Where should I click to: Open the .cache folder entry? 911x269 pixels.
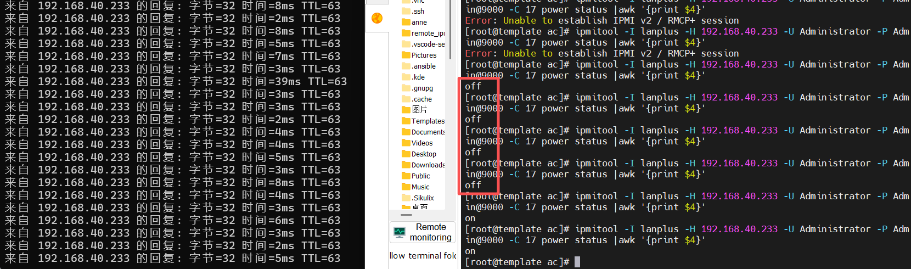[x=421, y=99]
